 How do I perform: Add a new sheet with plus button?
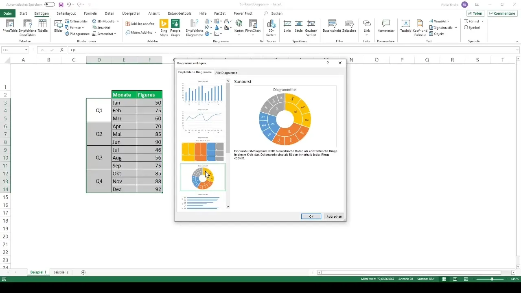(x=83, y=272)
